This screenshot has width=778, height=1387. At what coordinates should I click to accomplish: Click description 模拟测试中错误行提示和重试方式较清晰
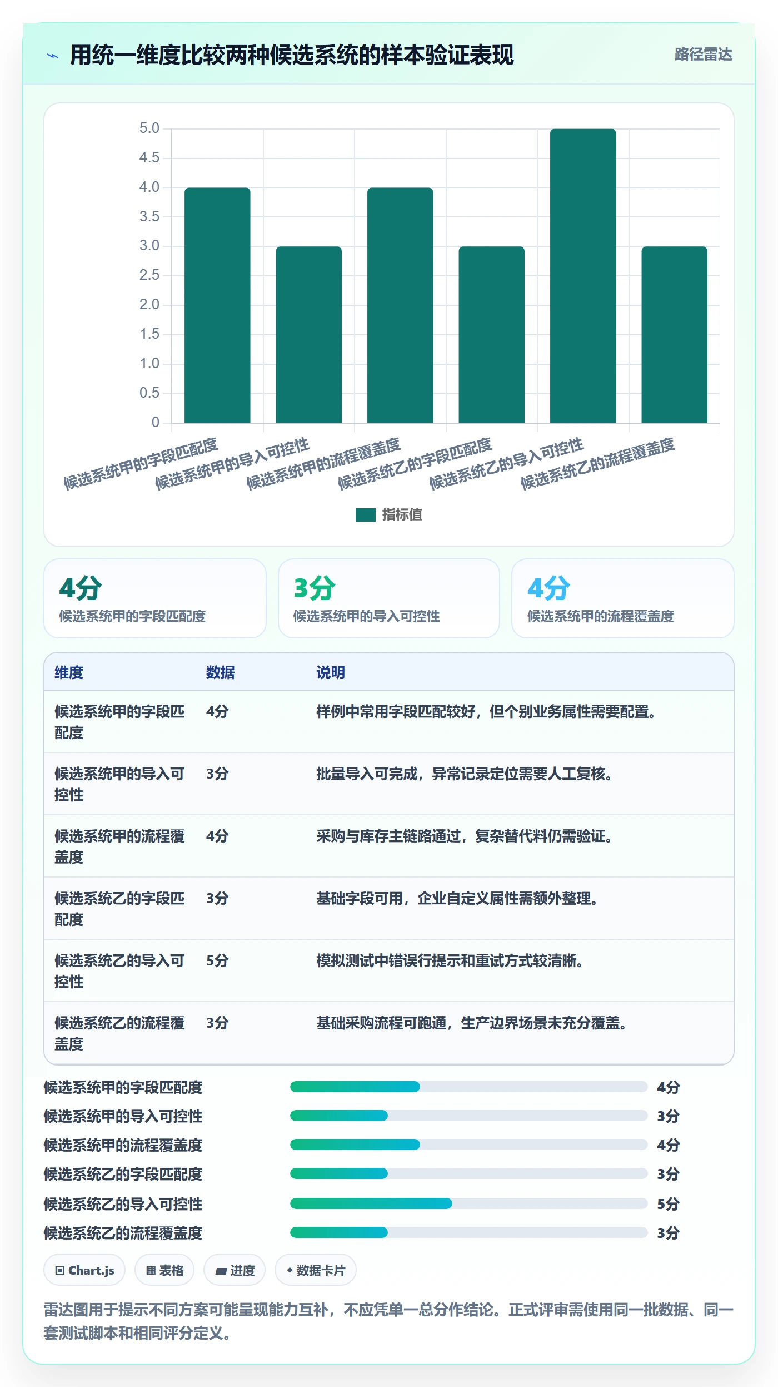pyautogui.click(x=450, y=960)
